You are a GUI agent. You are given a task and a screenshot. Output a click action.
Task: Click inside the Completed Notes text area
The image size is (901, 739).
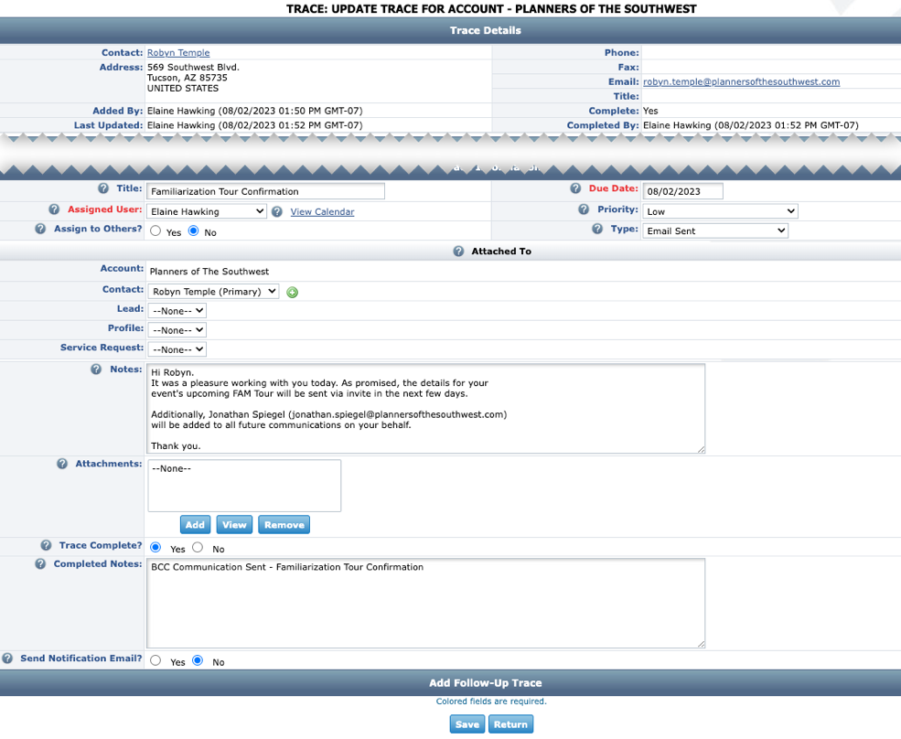(425, 603)
